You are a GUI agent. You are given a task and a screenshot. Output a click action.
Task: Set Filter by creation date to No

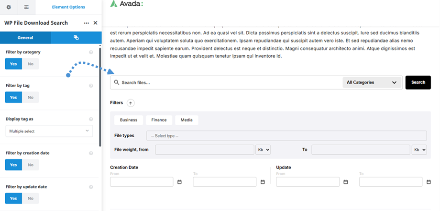point(30,165)
